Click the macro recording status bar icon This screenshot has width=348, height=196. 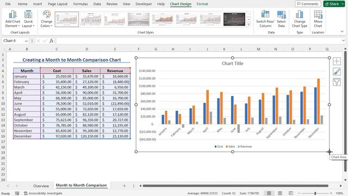click(17, 193)
